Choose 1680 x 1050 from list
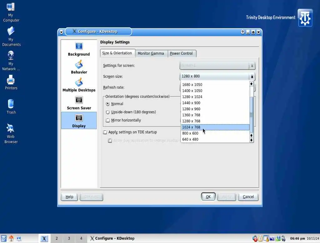The height and width of the screenshot is (243, 320). click(215, 84)
